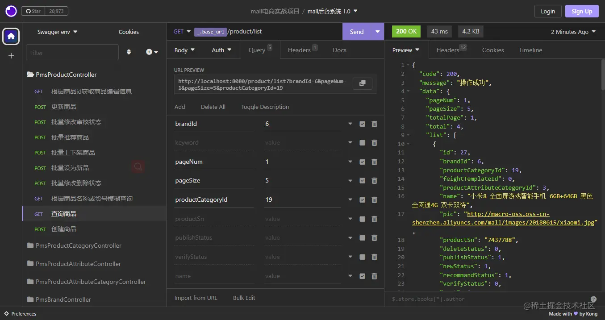Screen dimensions: 605x320
Task: Select the 创建商品 POST request
Action: (94, 229)
